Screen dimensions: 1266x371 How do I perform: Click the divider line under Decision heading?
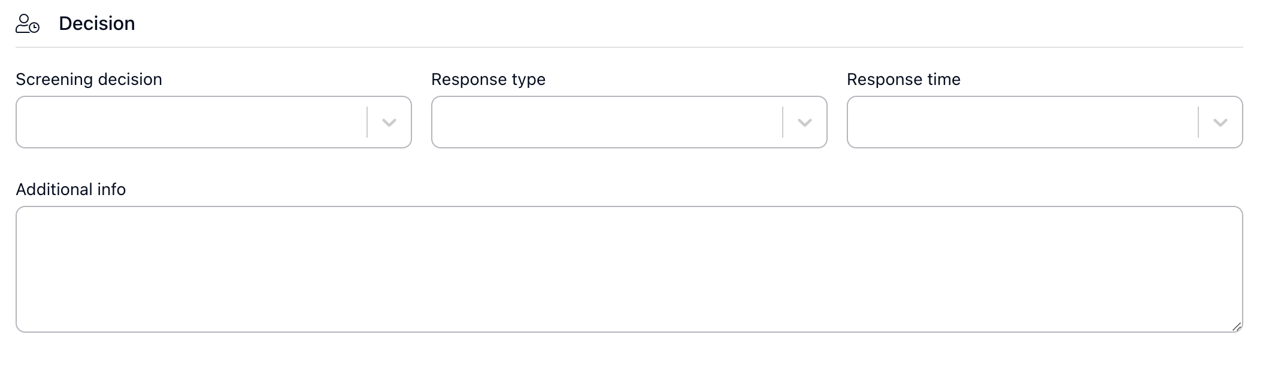tap(629, 47)
